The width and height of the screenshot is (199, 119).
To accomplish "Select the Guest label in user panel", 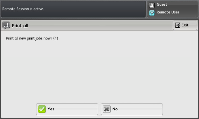I will 162,5.
